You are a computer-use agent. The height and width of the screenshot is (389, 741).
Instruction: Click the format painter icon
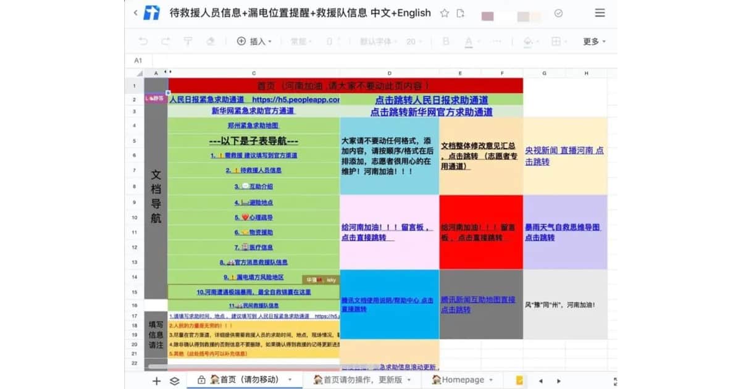click(188, 41)
